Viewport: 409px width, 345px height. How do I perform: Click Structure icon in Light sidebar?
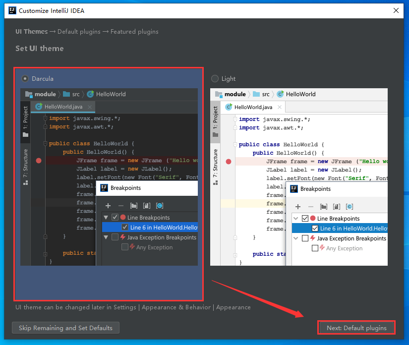[216, 183]
